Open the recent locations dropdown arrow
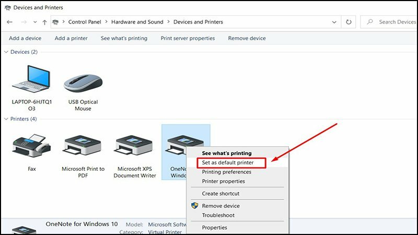The width and height of the screenshot is (418, 235). (x=34, y=22)
